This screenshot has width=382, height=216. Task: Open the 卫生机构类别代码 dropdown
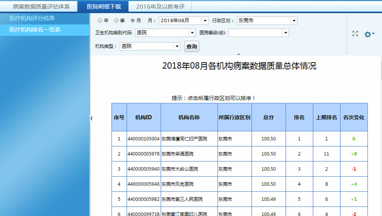(x=192, y=33)
